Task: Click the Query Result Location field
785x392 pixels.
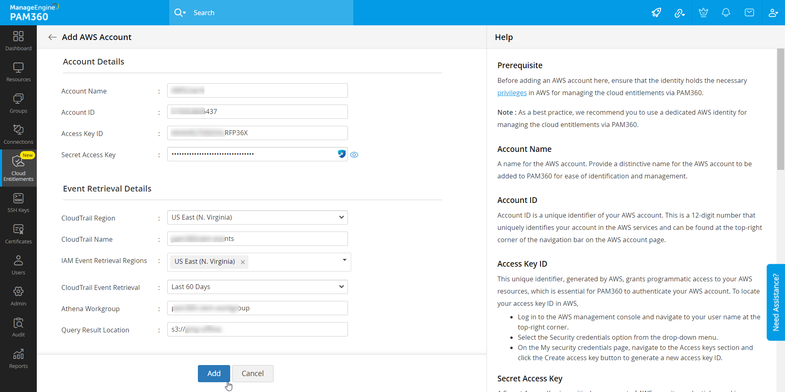Action: pyautogui.click(x=258, y=330)
